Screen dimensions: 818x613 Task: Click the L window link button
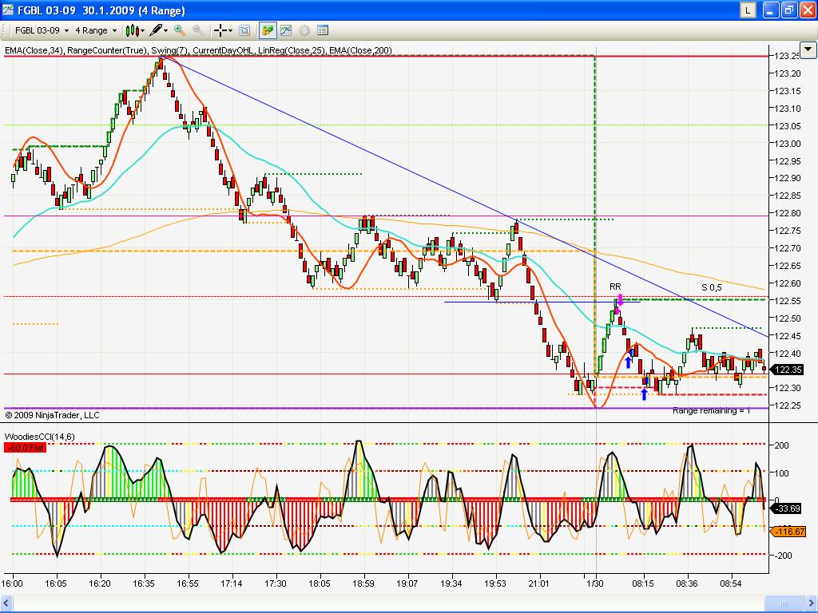point(748,10)
